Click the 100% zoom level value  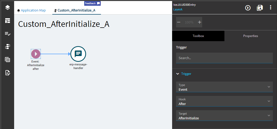pyautogui.click(x=189, y=22)
